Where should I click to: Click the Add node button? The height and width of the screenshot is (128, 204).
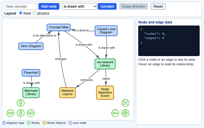49,6
